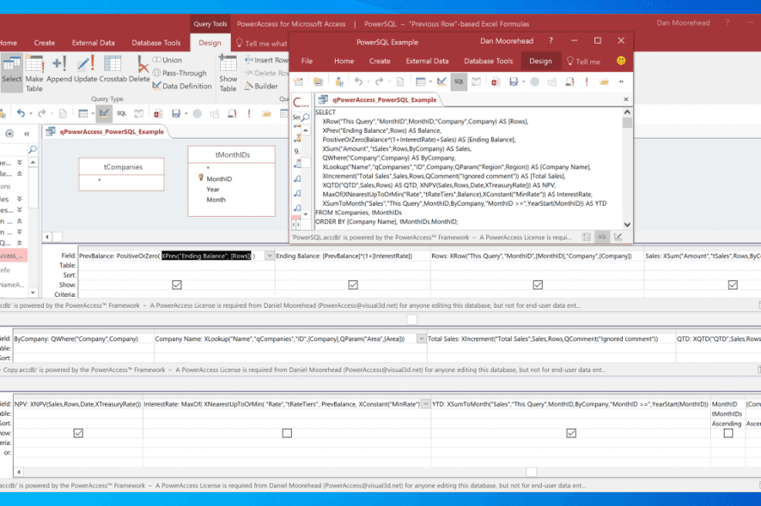Click datasheet grid icon in PowerSQL Example toolbar
This screenshot has width=761, height=506.
click(420, 81)
